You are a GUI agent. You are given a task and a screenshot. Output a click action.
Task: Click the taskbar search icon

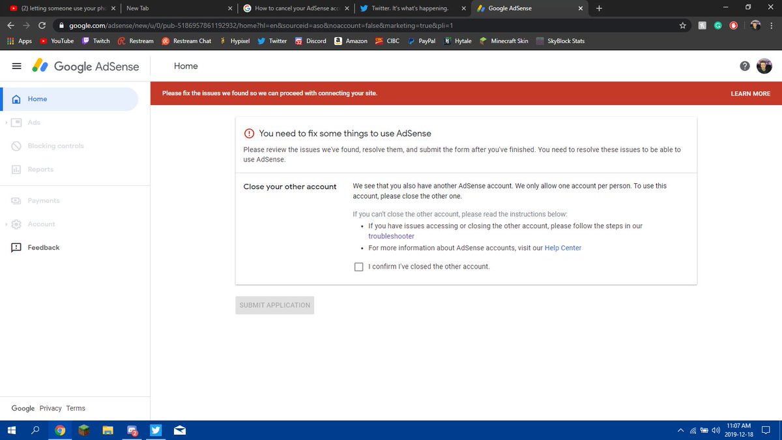click(36, 430)
